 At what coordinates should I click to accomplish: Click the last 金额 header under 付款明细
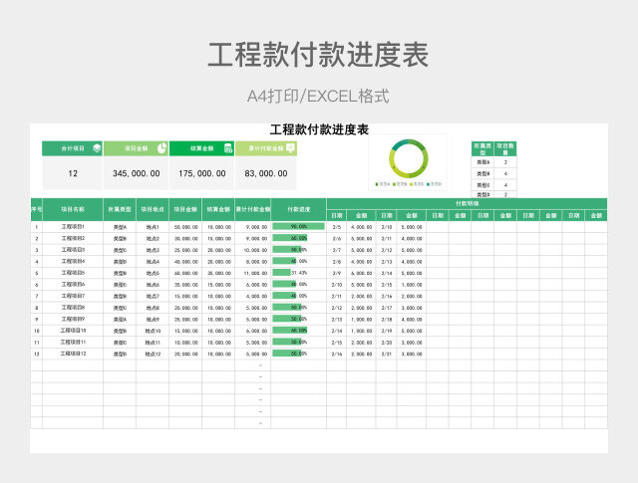596,215
